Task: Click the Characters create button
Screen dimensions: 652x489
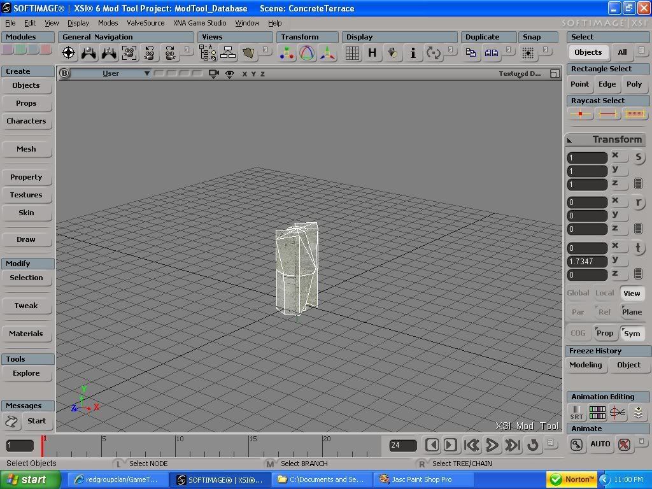Action: click(26, 121)
